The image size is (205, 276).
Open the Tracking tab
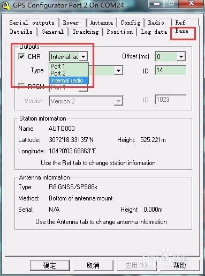click(x=86, y=32)
